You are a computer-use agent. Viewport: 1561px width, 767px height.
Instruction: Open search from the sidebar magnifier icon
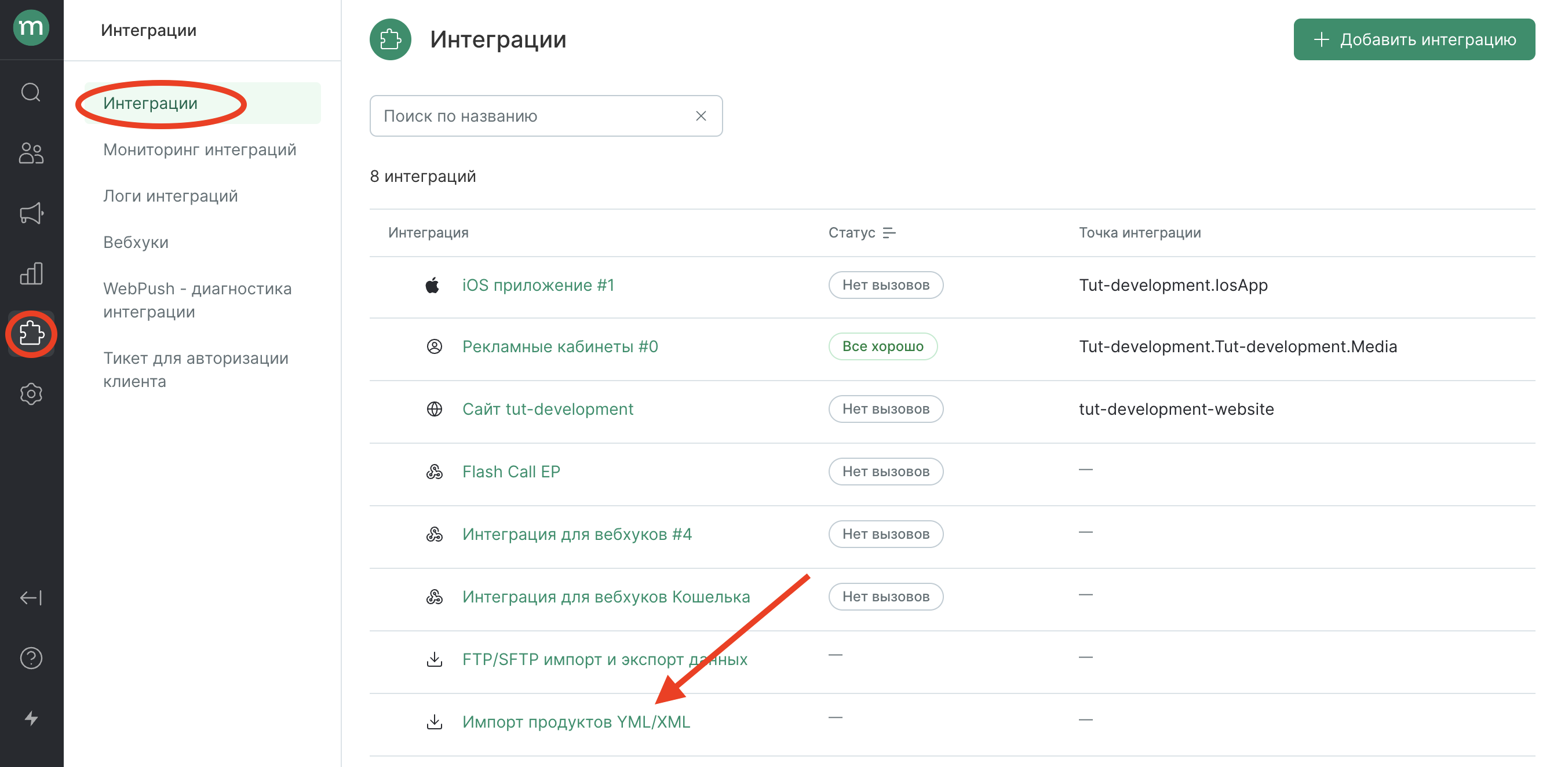(31, 93)
